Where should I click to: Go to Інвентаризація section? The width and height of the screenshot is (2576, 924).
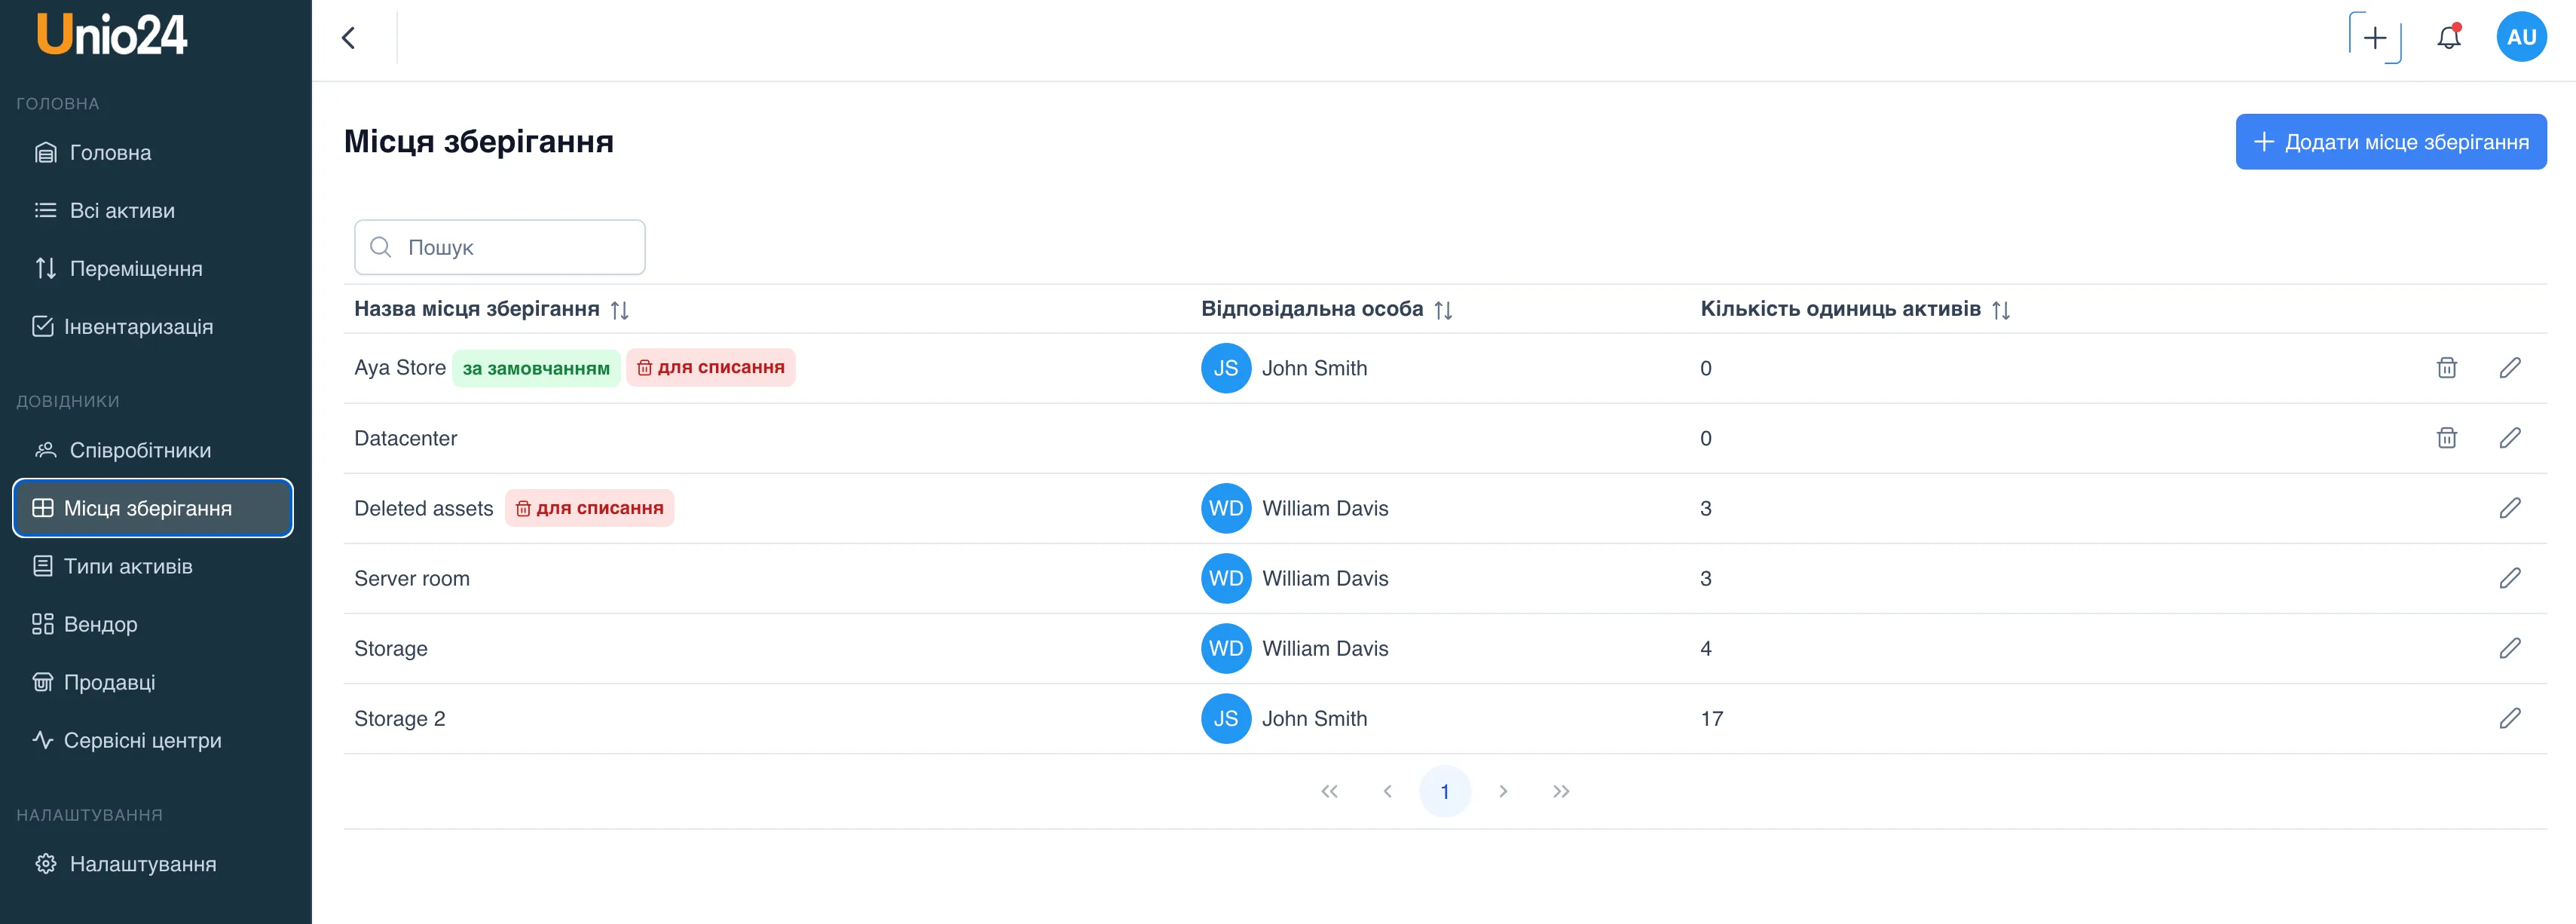point(138,327)
